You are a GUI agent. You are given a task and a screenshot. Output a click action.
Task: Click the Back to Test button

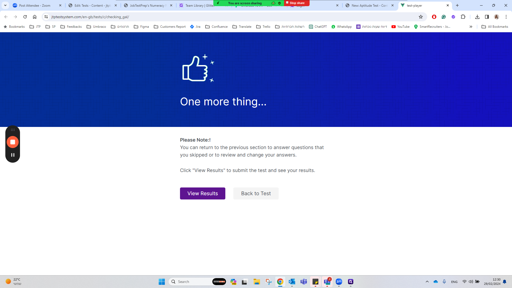pyautogui.click(x=256, y=193)
